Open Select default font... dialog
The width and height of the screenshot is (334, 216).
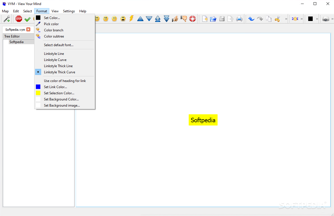[64, 45]
